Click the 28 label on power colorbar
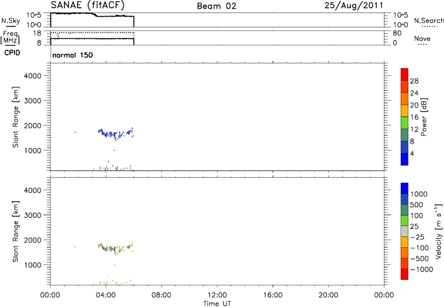Image resolution: width=444 pixels, height=307 pixels. pyautogui.click(x=414, y=81)
